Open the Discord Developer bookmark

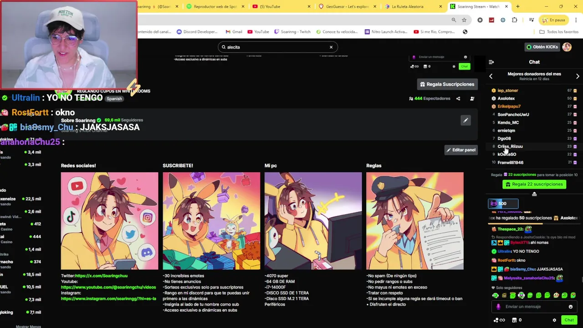[x=197, y=32]
